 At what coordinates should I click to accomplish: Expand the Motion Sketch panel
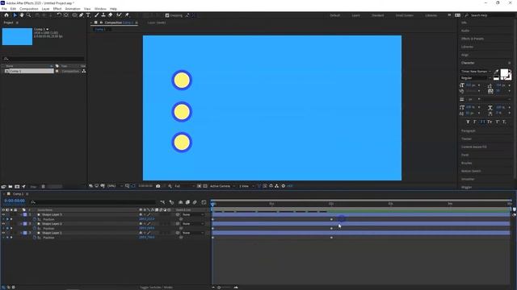471,171
